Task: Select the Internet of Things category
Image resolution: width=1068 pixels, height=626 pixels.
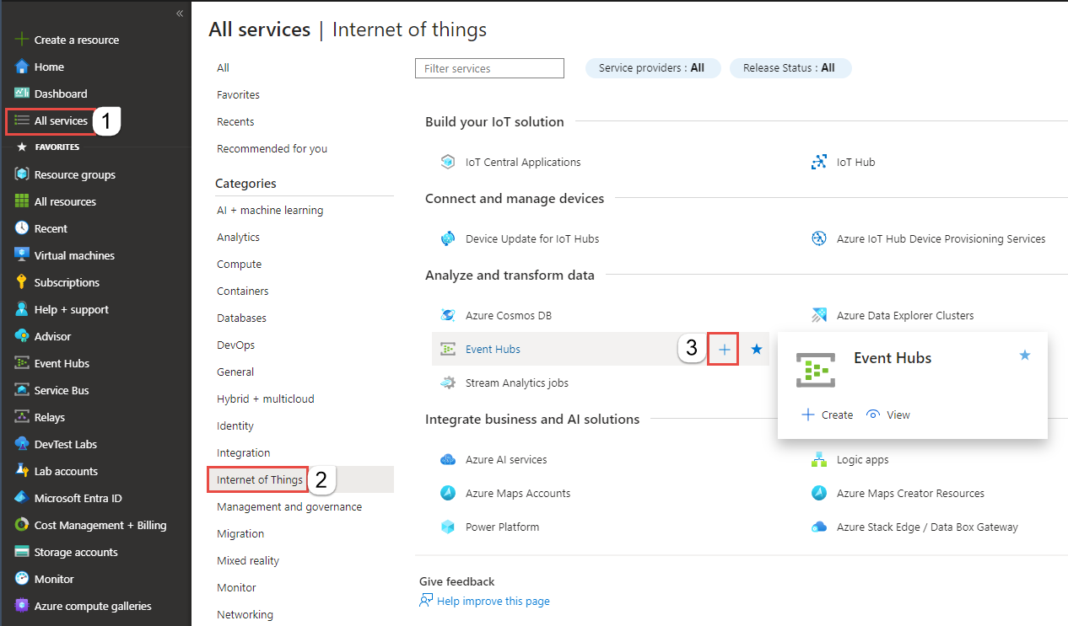Action: click(260, 479)
